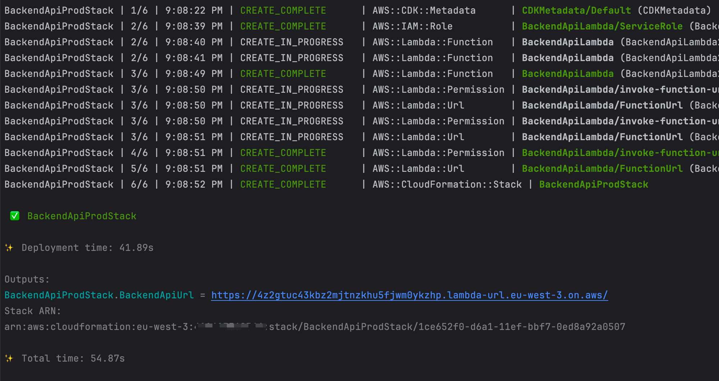Select the Stack ARN label

32,311
